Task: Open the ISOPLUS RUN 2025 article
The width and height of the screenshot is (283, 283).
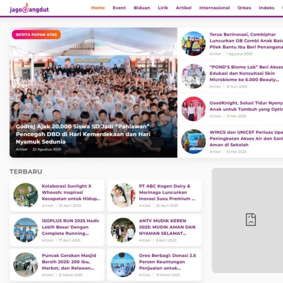Action: (x=70, y=227)
